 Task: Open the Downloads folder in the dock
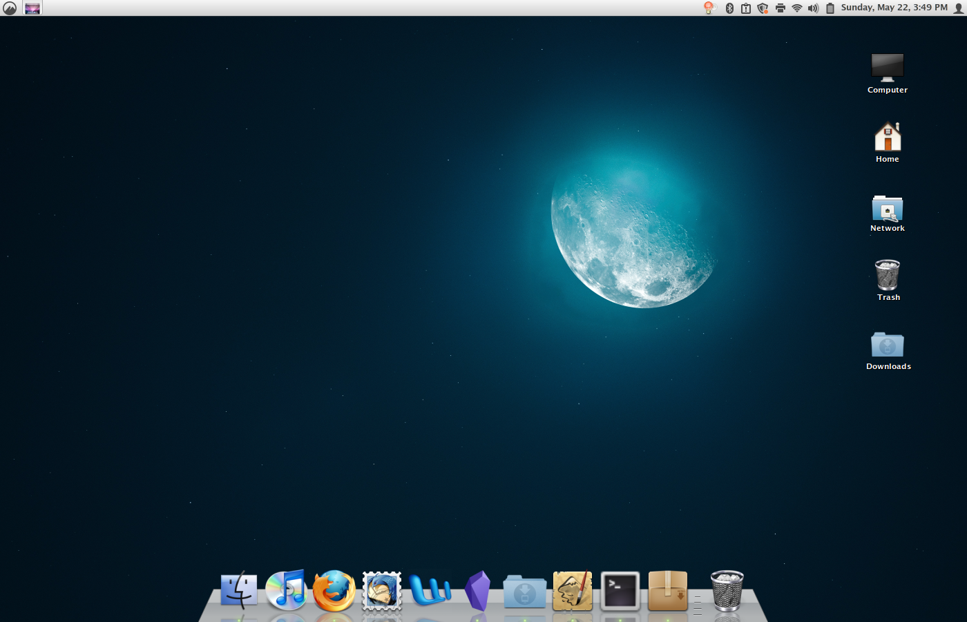[525, 592]
